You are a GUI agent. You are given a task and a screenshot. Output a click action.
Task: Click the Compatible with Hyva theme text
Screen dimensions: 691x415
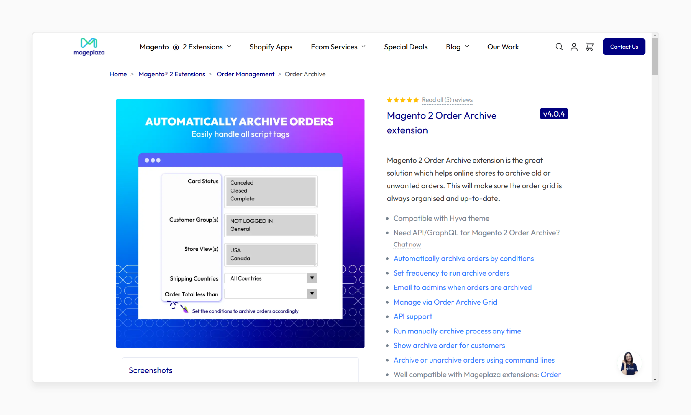[x=441, y=218]
